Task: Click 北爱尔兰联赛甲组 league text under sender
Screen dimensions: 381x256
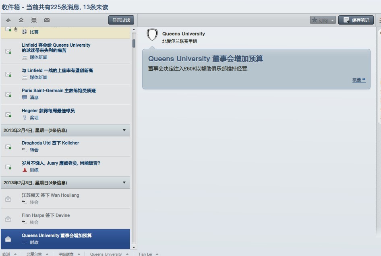Action: click(x=180, y=41)
